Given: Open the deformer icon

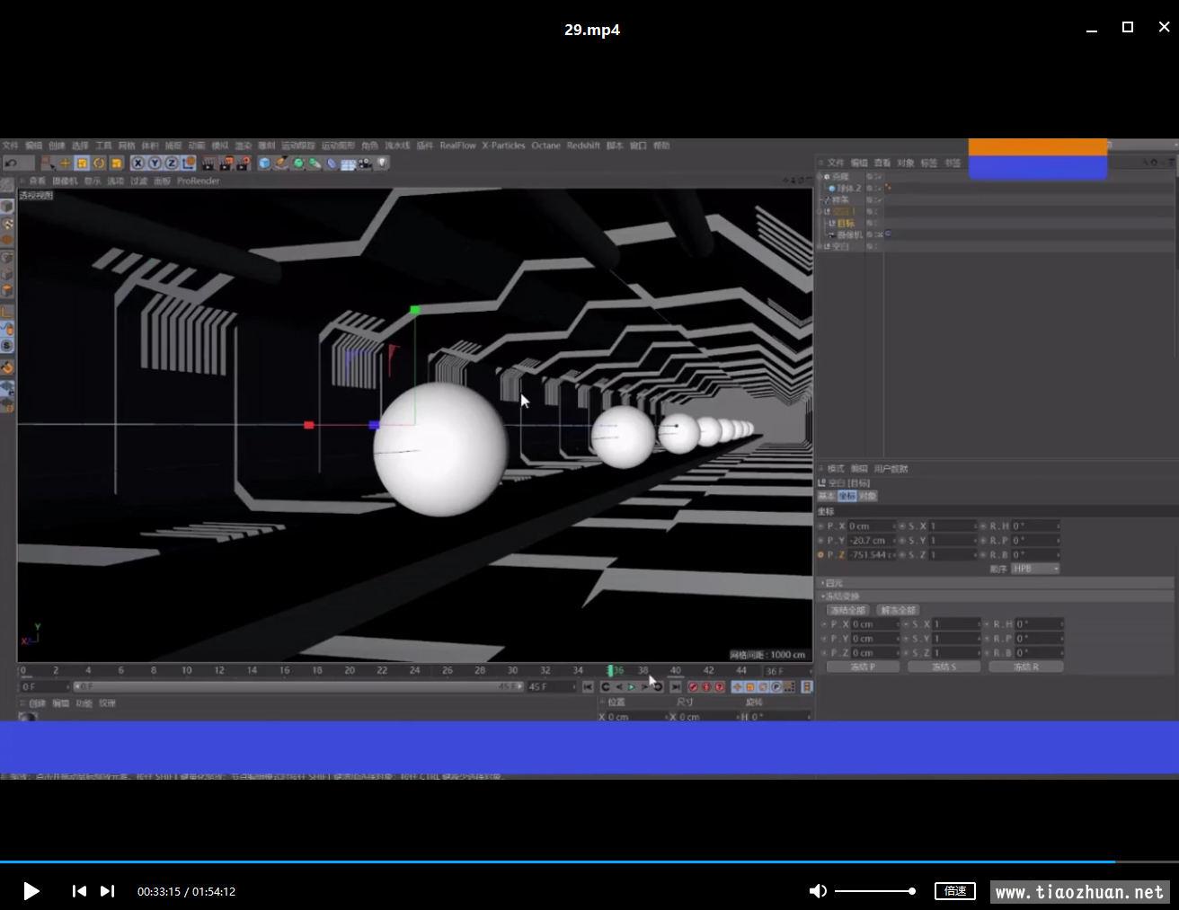Looking at the screenshot, I should click(332, 163).
